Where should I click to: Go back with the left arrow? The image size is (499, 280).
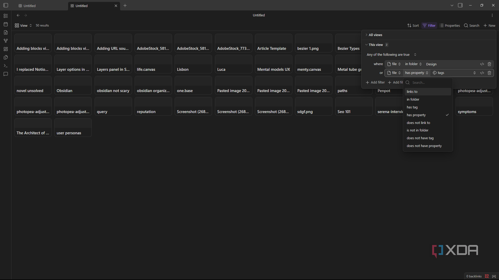[18, 15]
